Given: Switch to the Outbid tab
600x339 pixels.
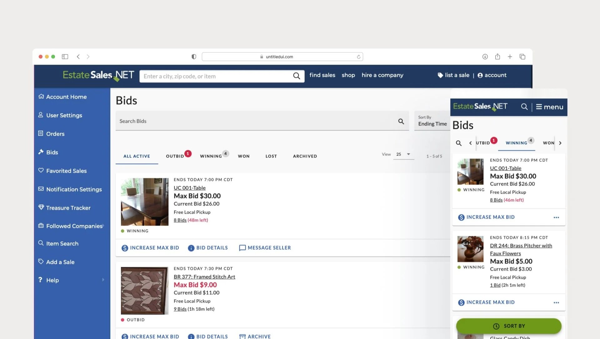Looking at the screenshot, I should tap(175, 156).
